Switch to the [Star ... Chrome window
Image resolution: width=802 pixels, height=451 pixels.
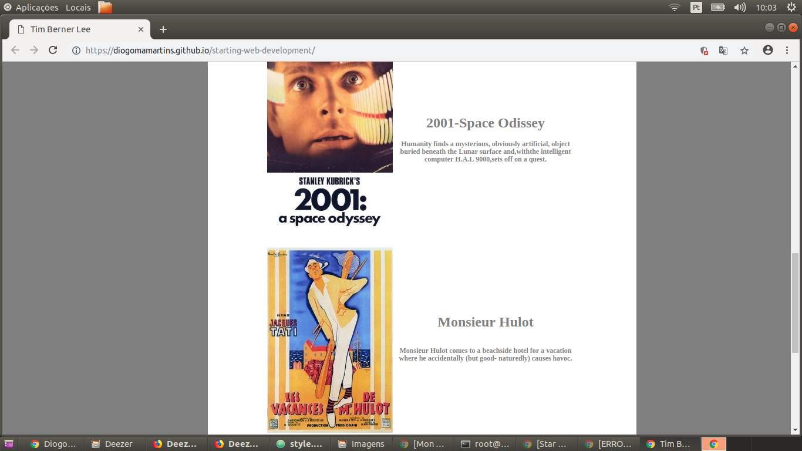(x=546, y=444)
